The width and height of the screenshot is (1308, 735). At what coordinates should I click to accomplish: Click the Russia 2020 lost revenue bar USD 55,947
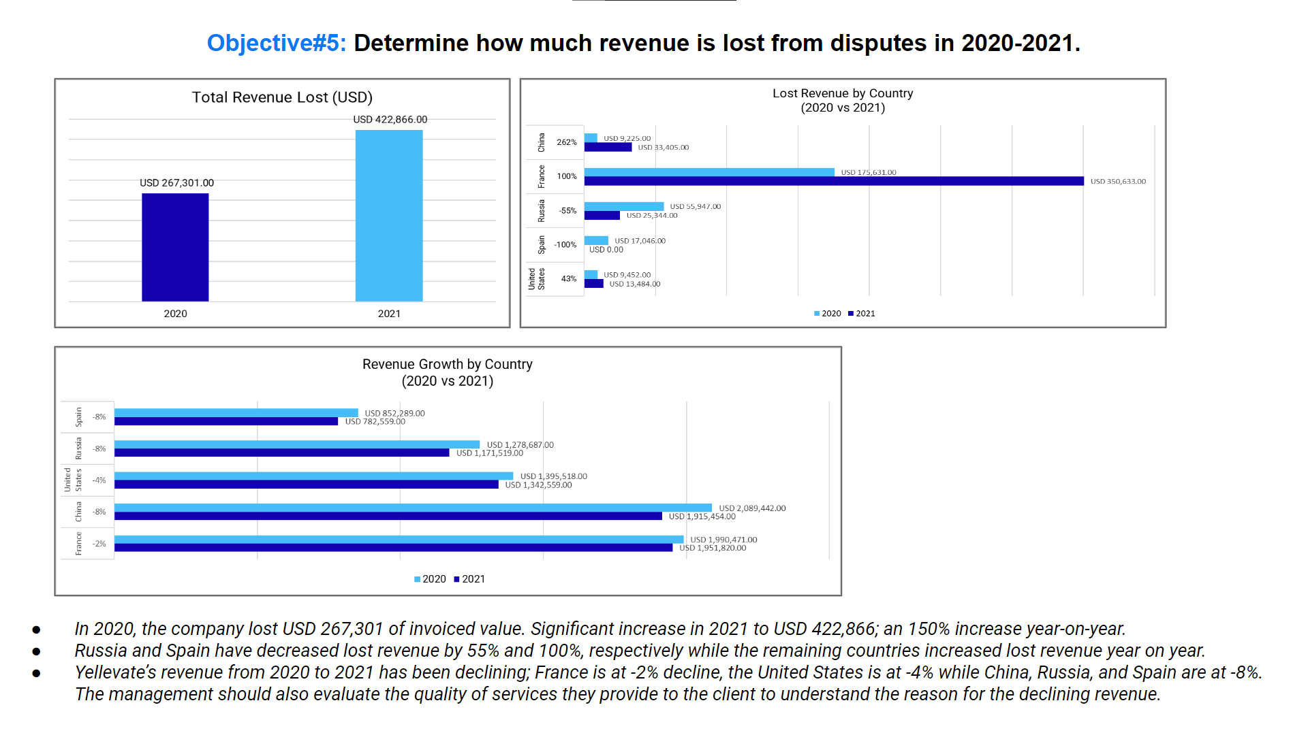click(624, 206)
